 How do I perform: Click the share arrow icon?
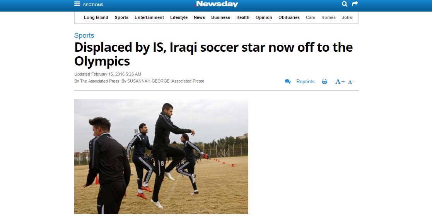coord(355,3)
